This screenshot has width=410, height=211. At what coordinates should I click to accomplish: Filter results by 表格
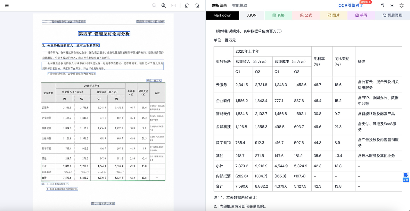coord(278,15)
